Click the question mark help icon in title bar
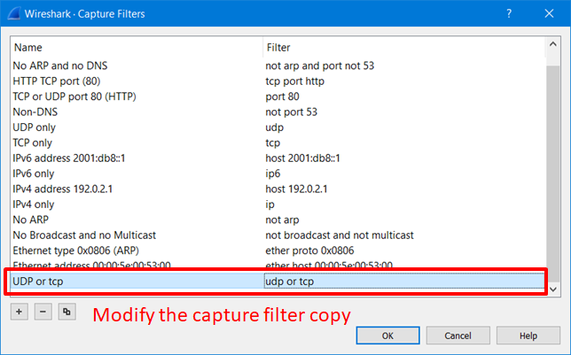Image resolution: width=571 pixels, height=355 pixels. tap(509, 13)
